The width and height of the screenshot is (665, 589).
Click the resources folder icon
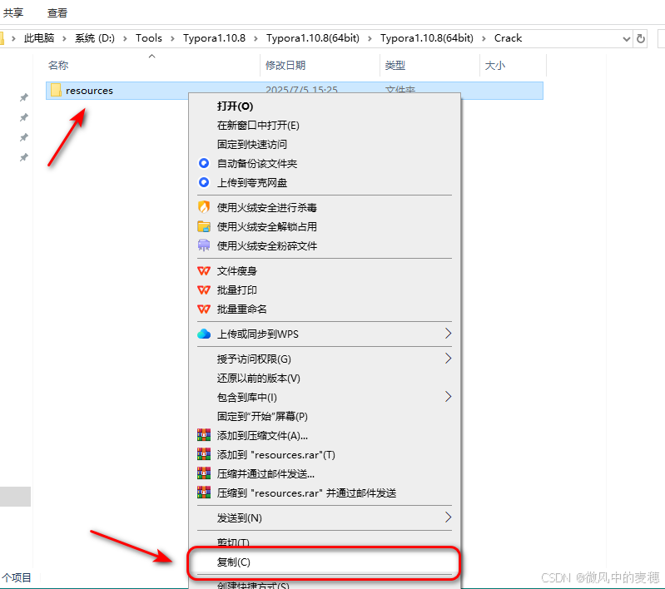[56, 90]
